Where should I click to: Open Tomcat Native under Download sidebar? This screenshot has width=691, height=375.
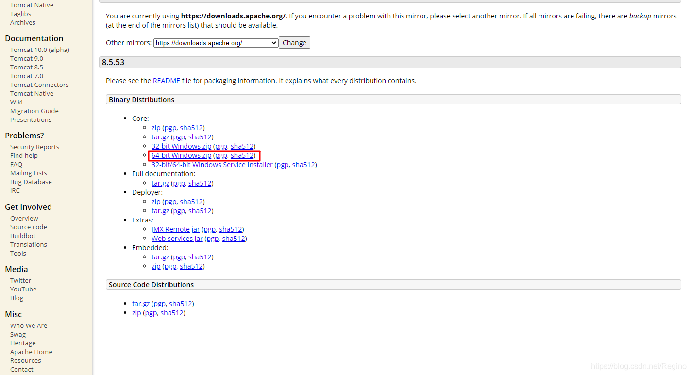(x=32, y=5)
